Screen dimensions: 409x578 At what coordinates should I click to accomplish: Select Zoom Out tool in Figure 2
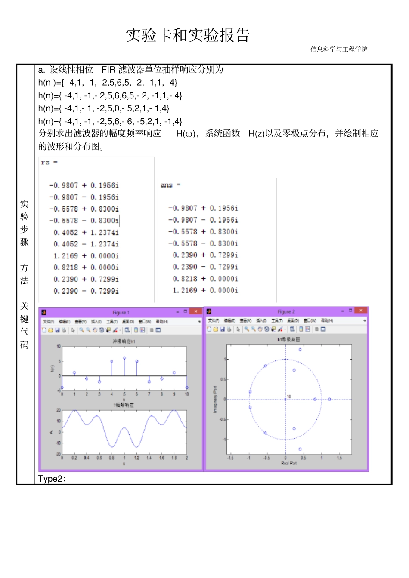tap(253, 329)
